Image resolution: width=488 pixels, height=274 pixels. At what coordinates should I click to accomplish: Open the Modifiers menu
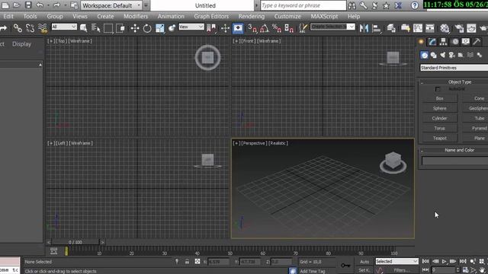coord(136,16)
